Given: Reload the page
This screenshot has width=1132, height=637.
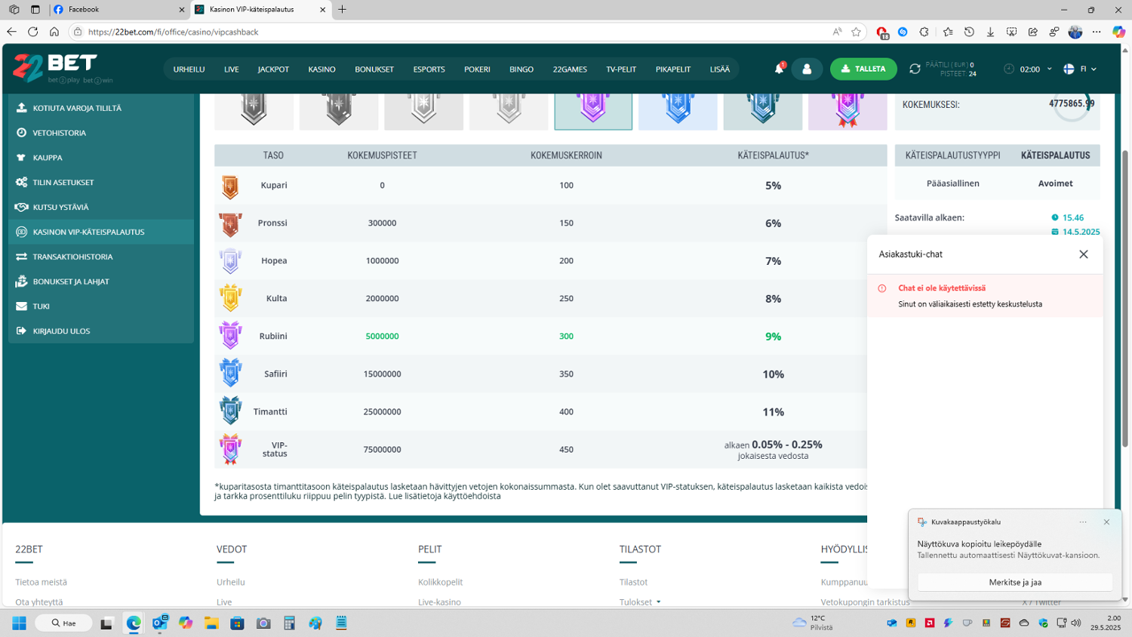Looking at the screenshot, I should coord(32,32).
